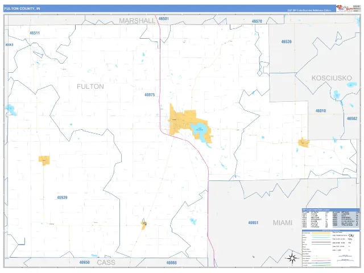Click the scale bar in the legend
364x273 pixels.
coord(345,256)
